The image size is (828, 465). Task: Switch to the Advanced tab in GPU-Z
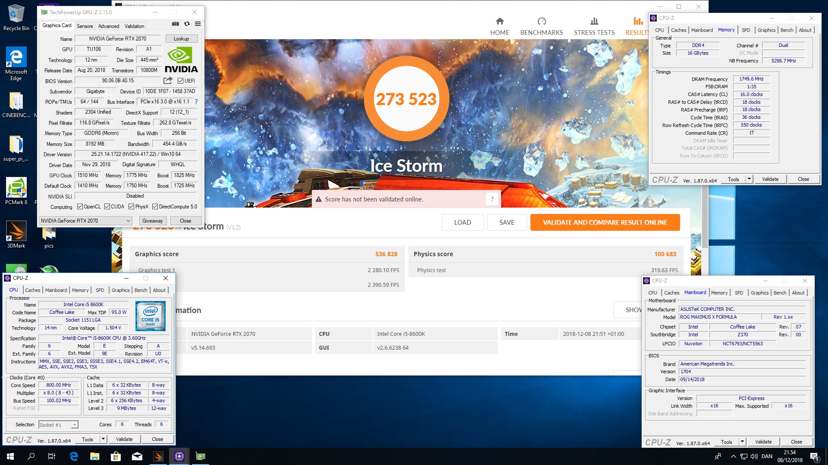point(109,26)
